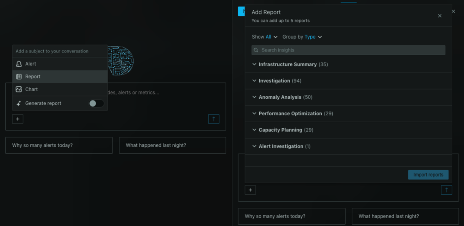Viewport: 464px width, 226px height.
Task: Select Alert from the subject menu
Action: pyautogui.click(x=30, y=64)
